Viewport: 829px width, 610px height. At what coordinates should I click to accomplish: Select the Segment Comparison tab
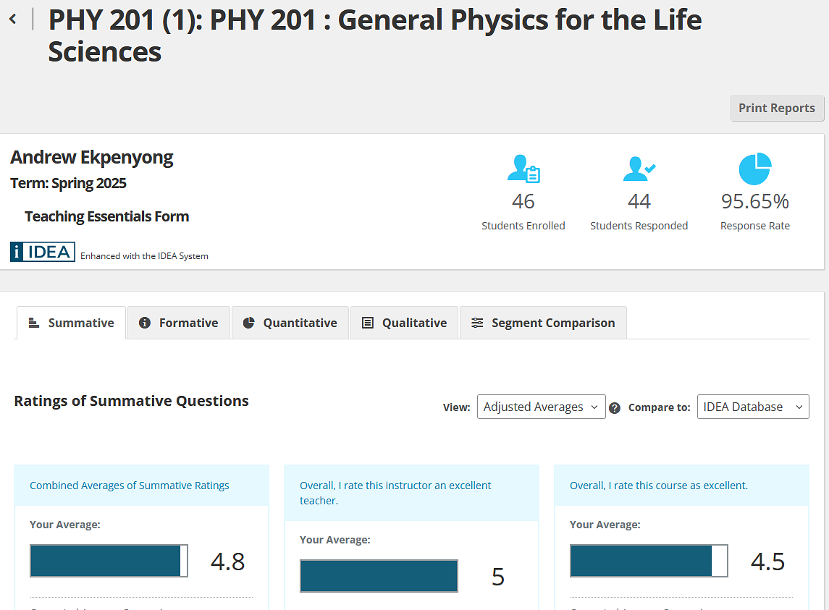click(543, 323)
